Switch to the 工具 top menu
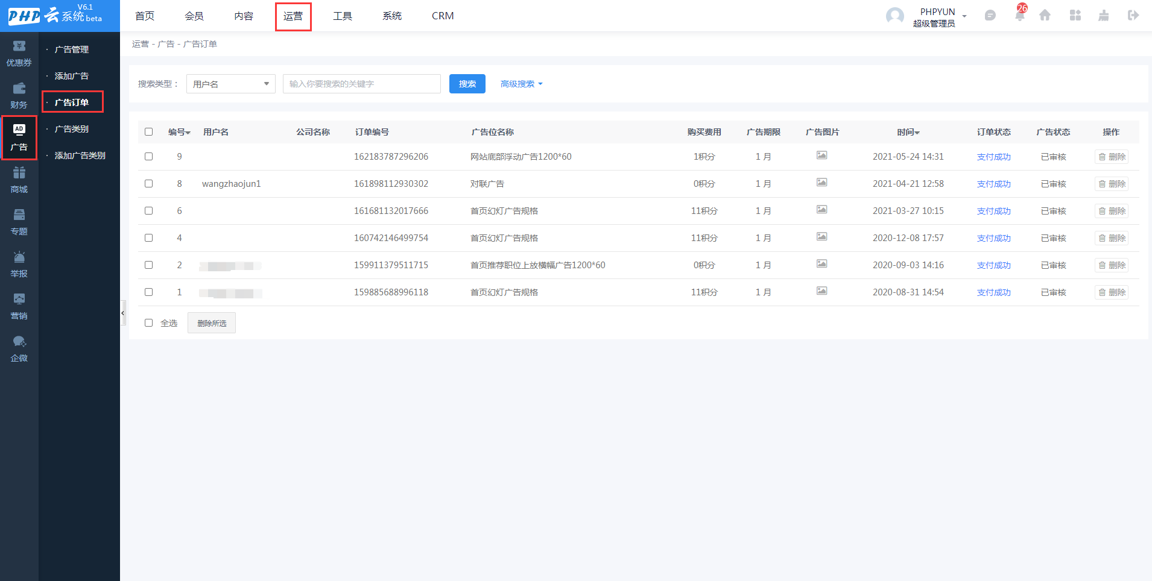This screenshot has width=1152, height=581. pyautogui.click(x=343, y=16)
